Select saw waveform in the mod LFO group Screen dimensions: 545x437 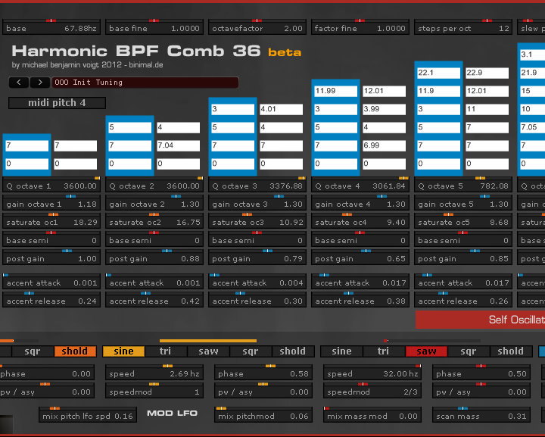tap(208, 351)
